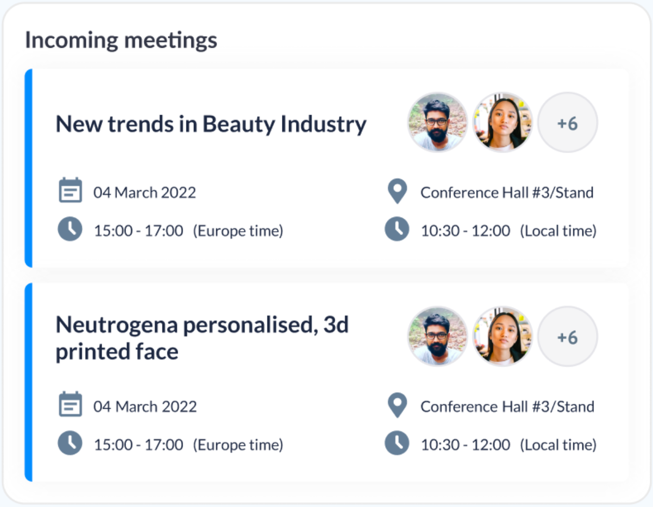Image resolution: width=653 pixels, height=507 pixels.
Task: Click location pin icon in New trends card
Action: (x=398, y=192)
